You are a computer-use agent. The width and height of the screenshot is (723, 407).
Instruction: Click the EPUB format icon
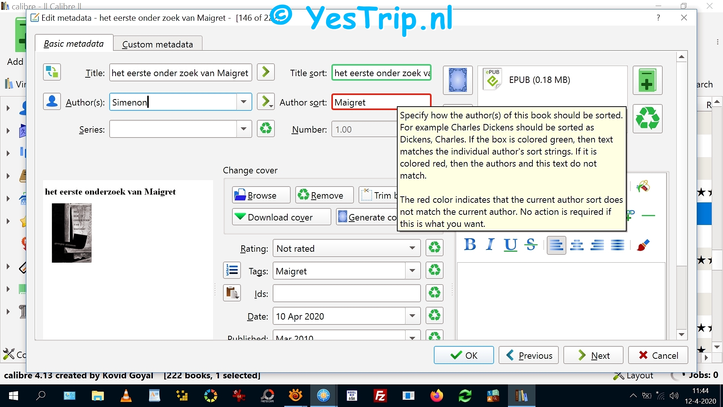click(493, 80)
